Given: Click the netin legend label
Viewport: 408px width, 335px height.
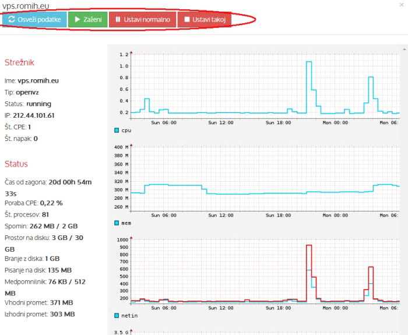Looking at the screenshot, I should click(129, 316).
